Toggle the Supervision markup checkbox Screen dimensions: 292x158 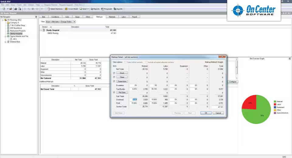114,81
